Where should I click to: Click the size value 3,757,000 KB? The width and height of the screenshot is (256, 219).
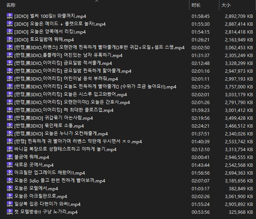click(x=239, y=87)
